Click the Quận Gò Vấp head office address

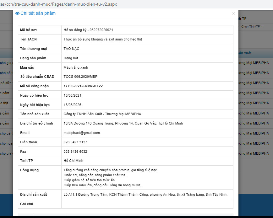[123, 124]
